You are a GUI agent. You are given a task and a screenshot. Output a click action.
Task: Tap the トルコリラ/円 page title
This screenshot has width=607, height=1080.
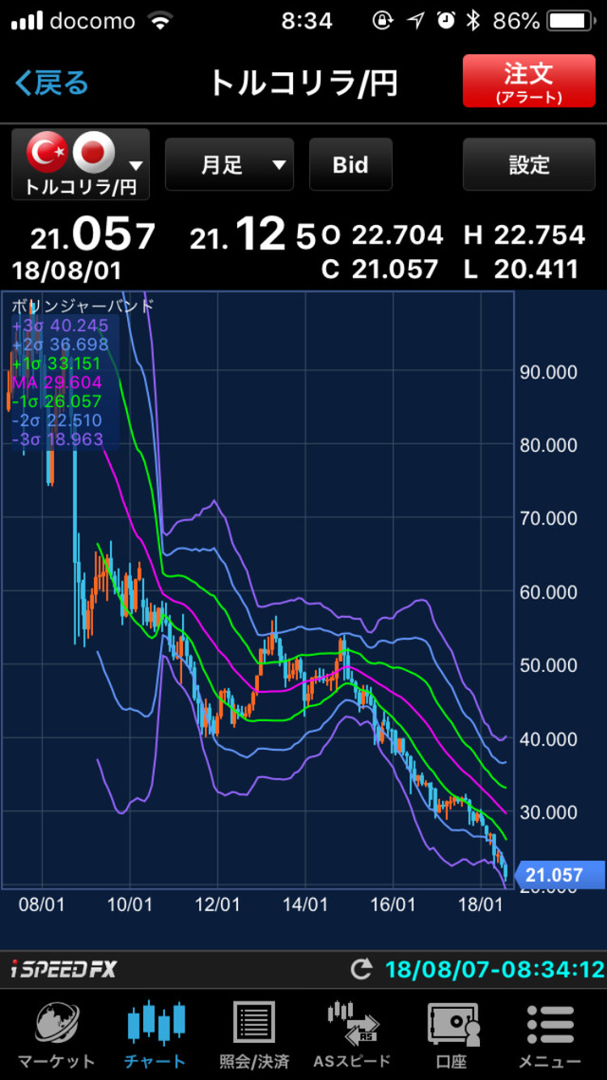coord(303,84)
